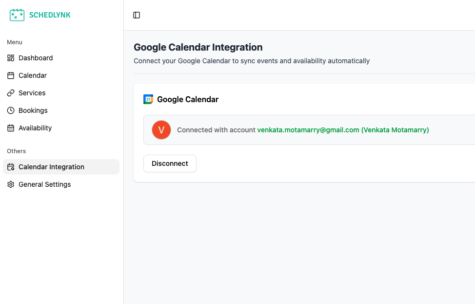Open the Bookings menu entry
Screen dimensions: 475x304
click(33, 110)
